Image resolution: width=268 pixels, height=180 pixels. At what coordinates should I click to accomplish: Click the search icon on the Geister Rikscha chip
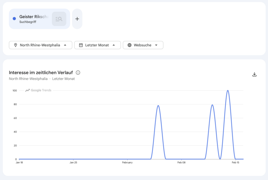click(59, 19)
